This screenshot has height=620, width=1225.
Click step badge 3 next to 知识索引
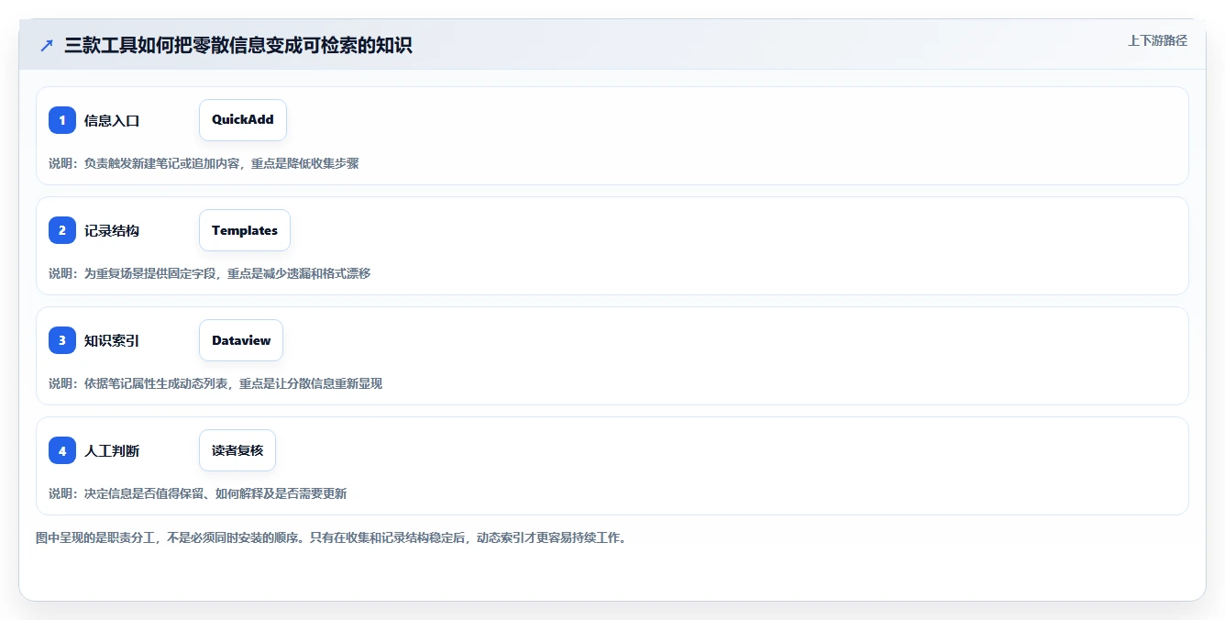[62, 340]
